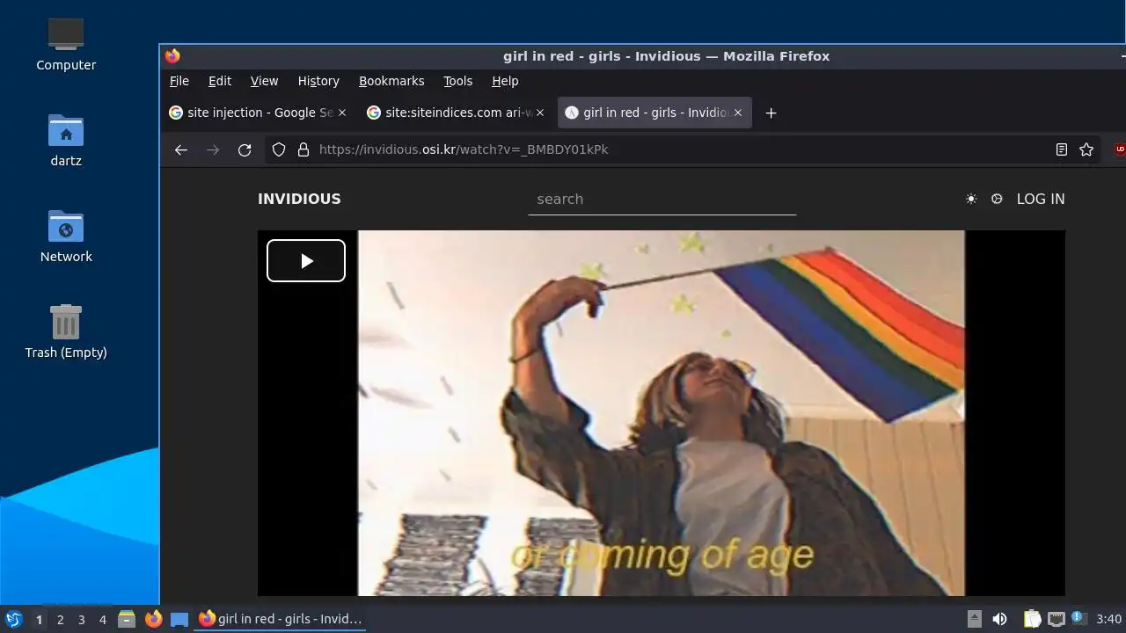This screenshot has width=1126, height=633.
Task: Click the address bar URL
Action: 464,149
